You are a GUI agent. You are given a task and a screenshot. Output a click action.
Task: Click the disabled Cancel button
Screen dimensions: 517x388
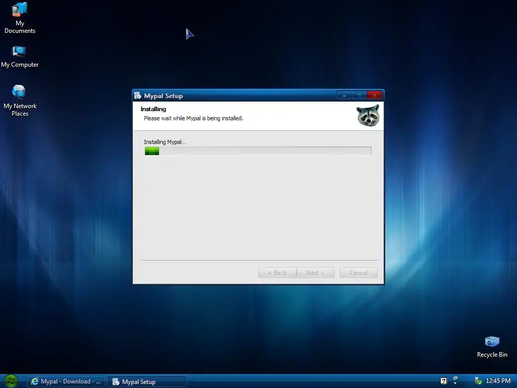[358, 272]
